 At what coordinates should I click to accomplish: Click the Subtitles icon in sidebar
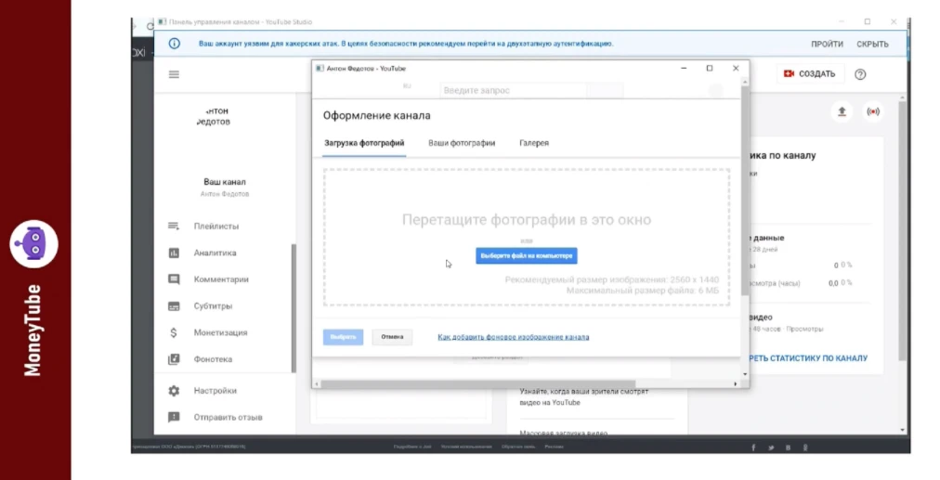point(174,306)
